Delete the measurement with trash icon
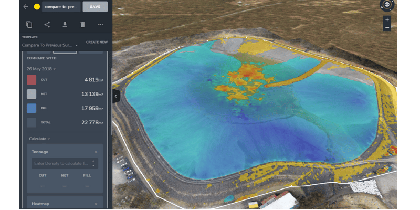Viewport: 420px width, 210px height. [x=82, y=24]
